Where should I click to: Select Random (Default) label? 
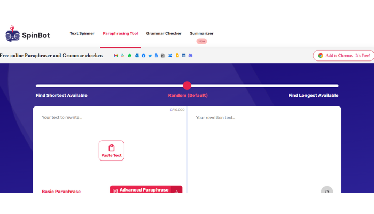pyautogui.click(x=188, y=95)
